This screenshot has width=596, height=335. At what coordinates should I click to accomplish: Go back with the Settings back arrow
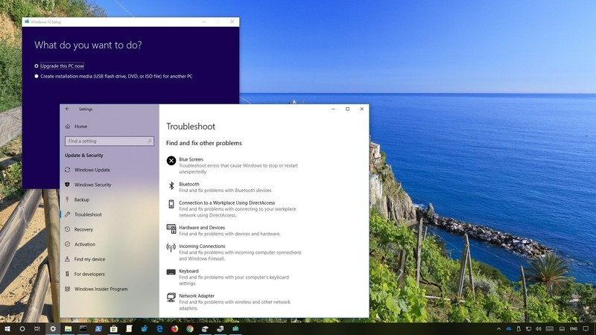click(x=67, y=109)
